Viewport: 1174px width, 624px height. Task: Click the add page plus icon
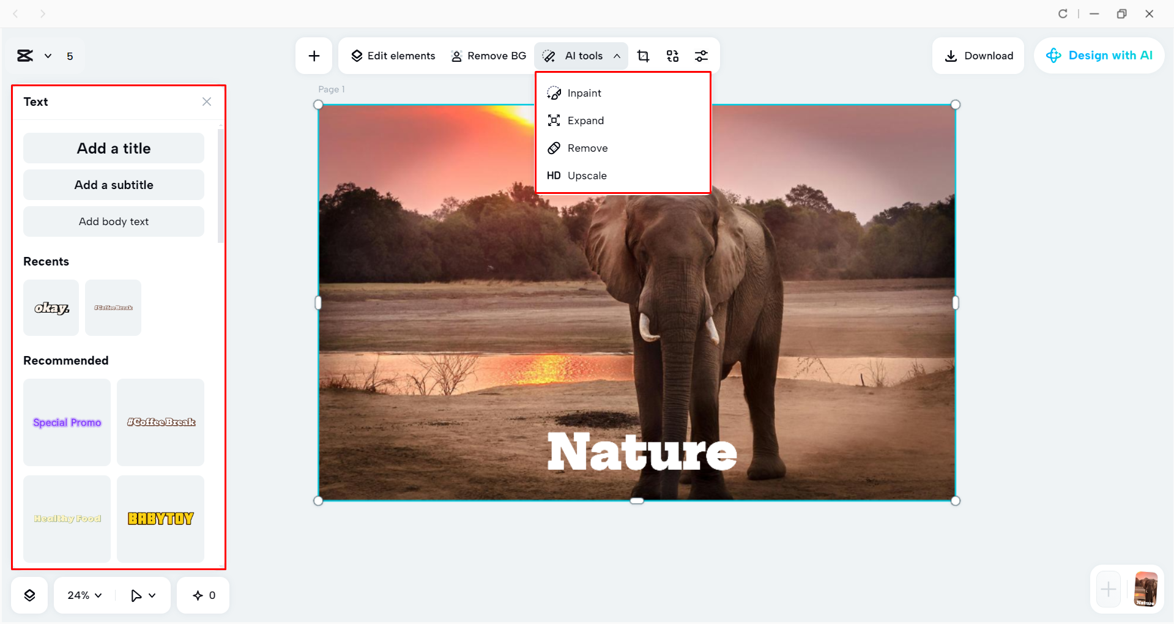pyautogui.click(x=1107, y=589)
